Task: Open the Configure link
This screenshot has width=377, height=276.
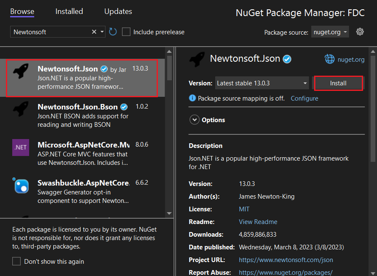Action: (304, 98)
